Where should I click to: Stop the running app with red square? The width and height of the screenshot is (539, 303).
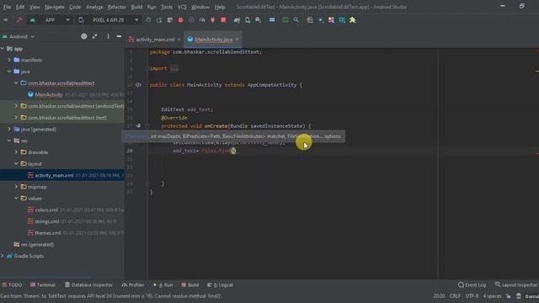(223, 20)
